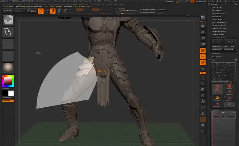
Task: Toggle the Local symmetry button
Action: click(203, 63)
